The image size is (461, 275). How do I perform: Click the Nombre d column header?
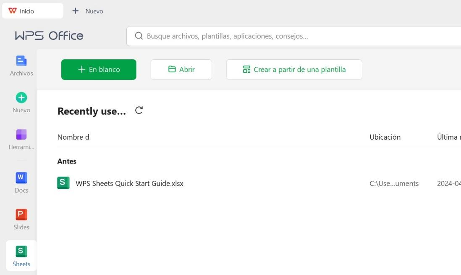[x=73, y=137]
